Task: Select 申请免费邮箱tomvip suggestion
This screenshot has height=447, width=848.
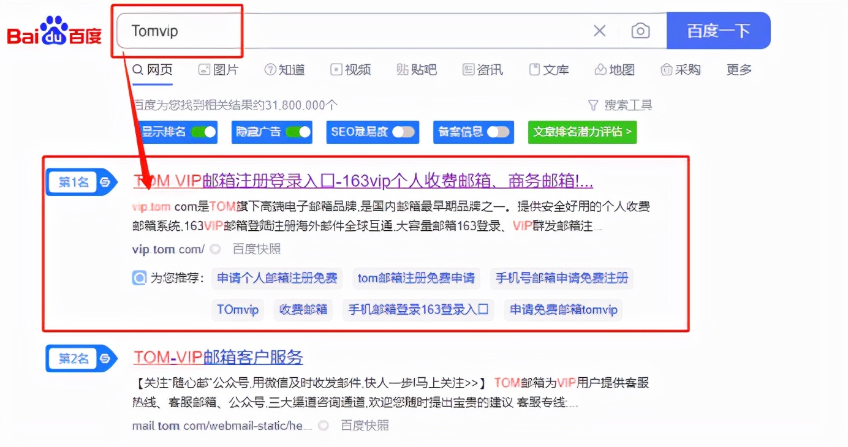Action: 564,310
